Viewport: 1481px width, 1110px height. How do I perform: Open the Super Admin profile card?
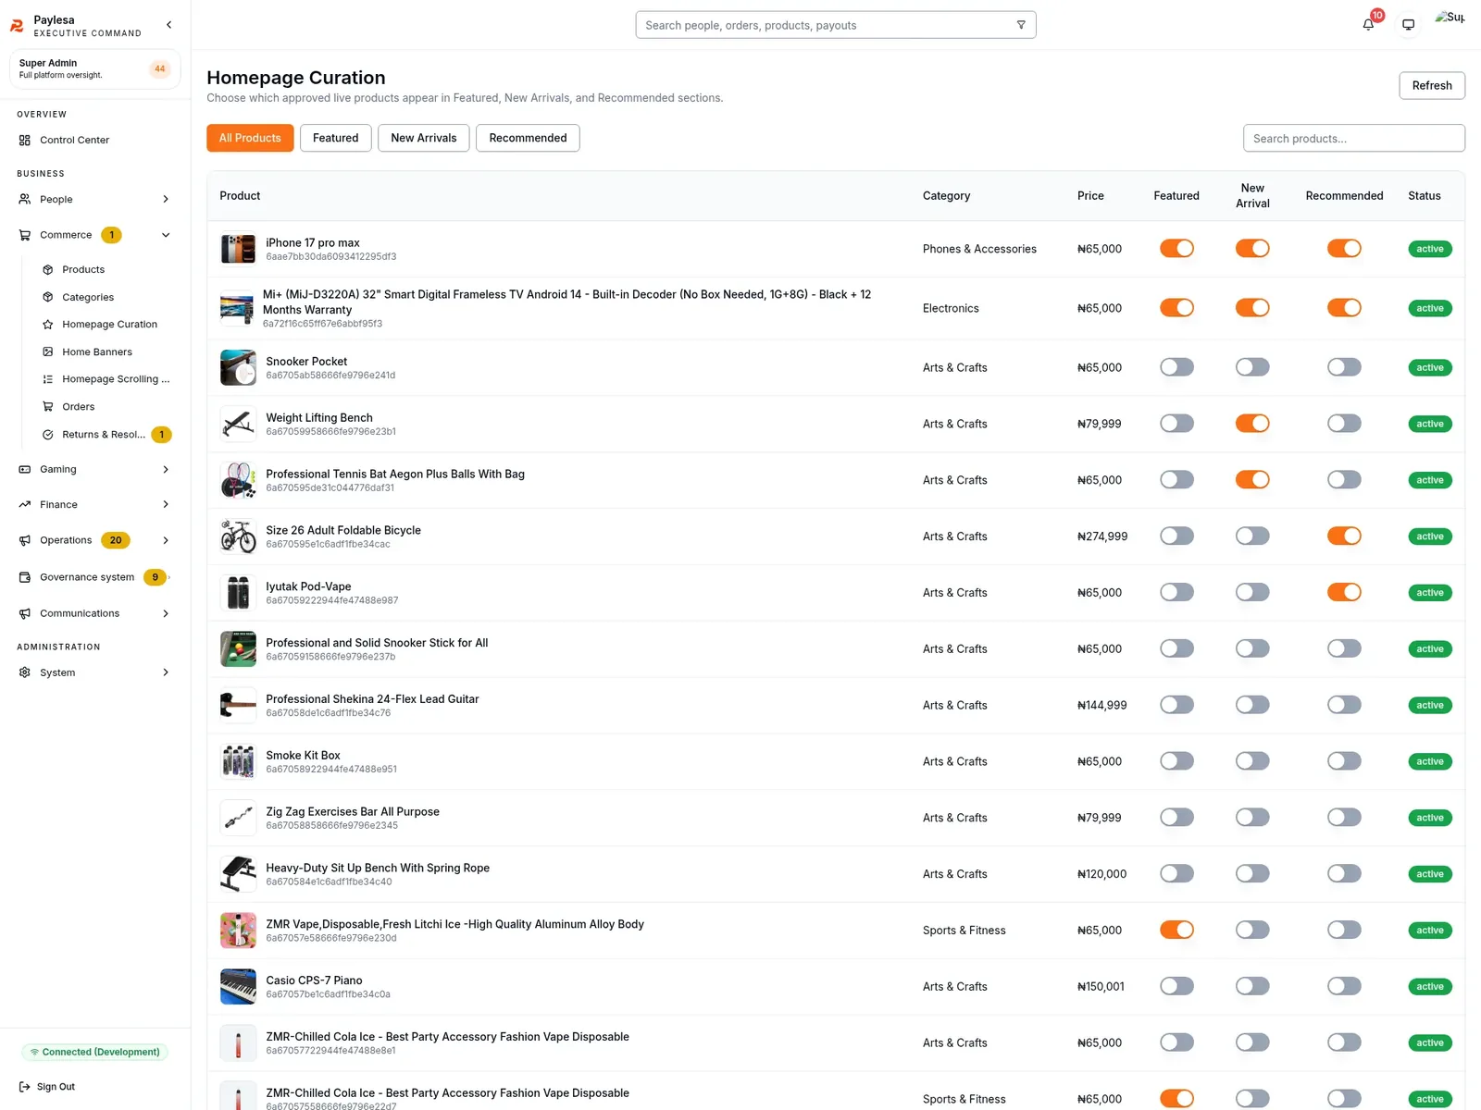(x=95, y=69)
